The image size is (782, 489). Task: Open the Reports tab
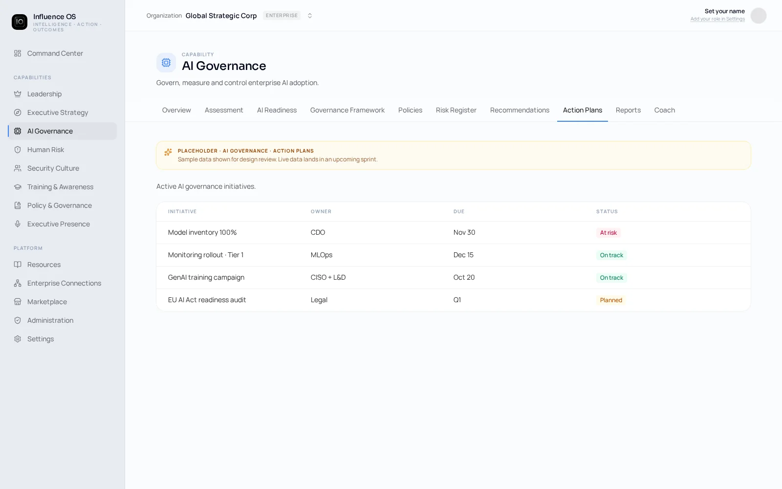pyautogui.click(x=628, y=110)
